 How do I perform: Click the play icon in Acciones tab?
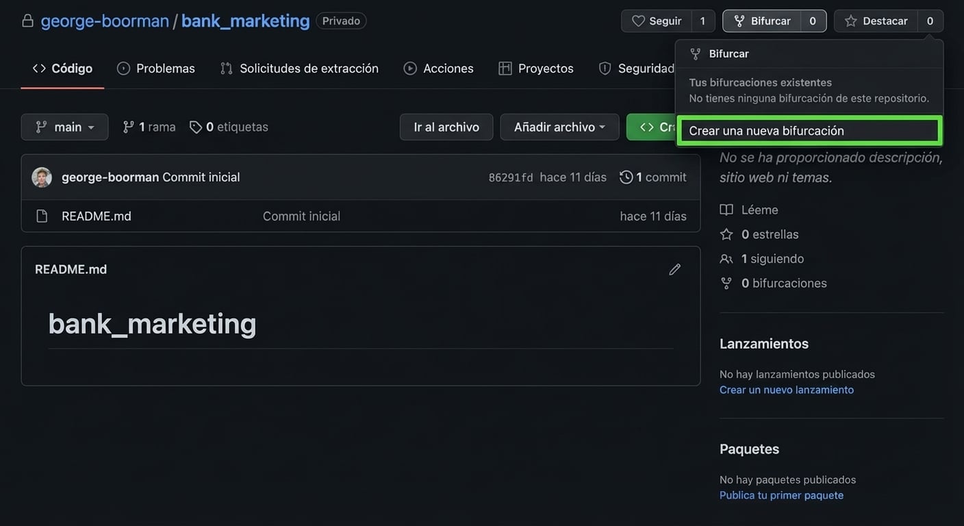(x=410, y=68)
